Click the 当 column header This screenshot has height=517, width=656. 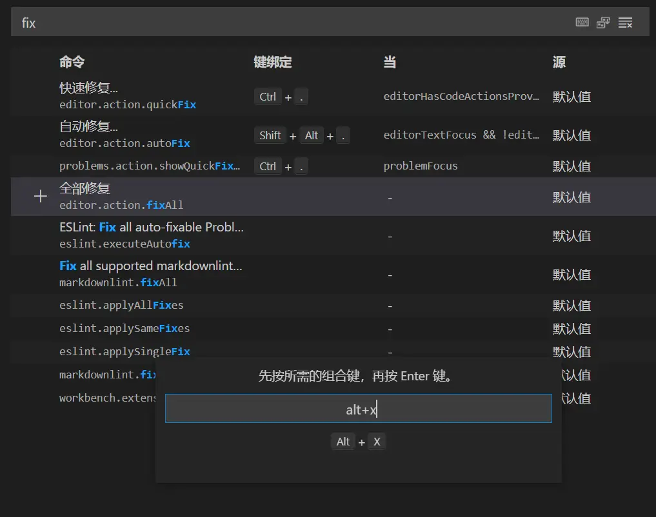pos(387,62)
